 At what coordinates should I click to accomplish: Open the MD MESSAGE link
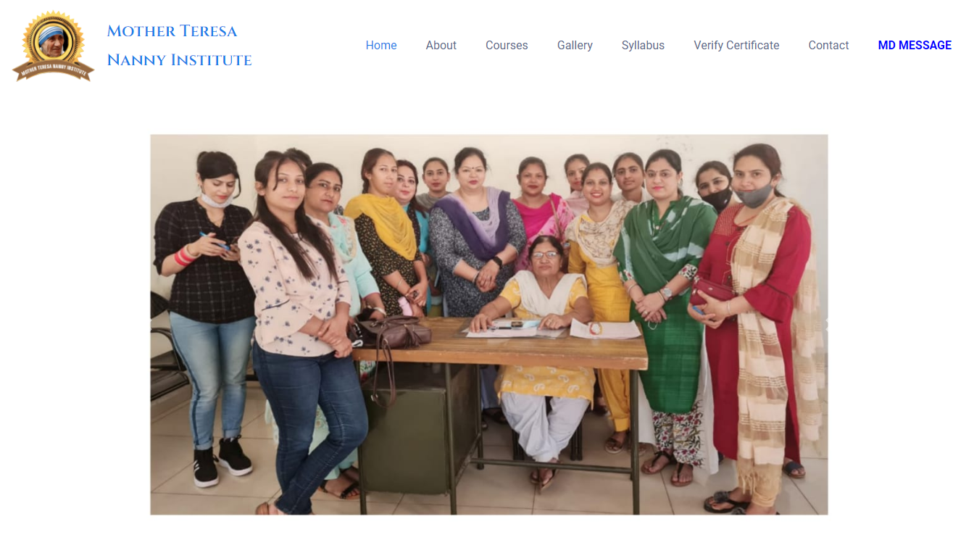tap(915, 45)
